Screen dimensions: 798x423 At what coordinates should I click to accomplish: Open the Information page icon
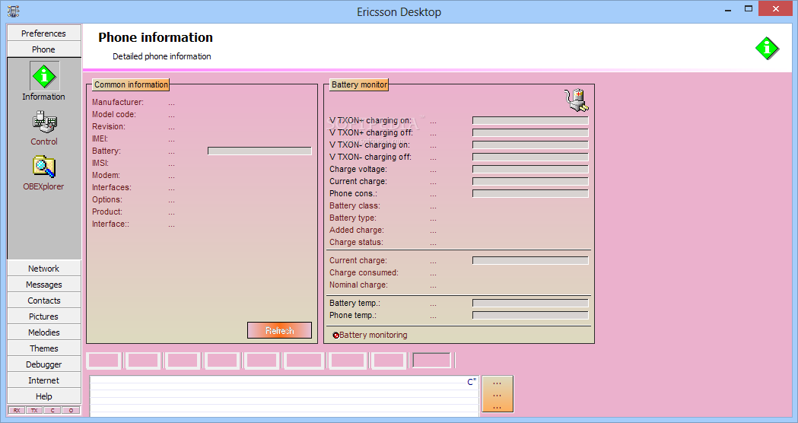(x=44, y=76)
